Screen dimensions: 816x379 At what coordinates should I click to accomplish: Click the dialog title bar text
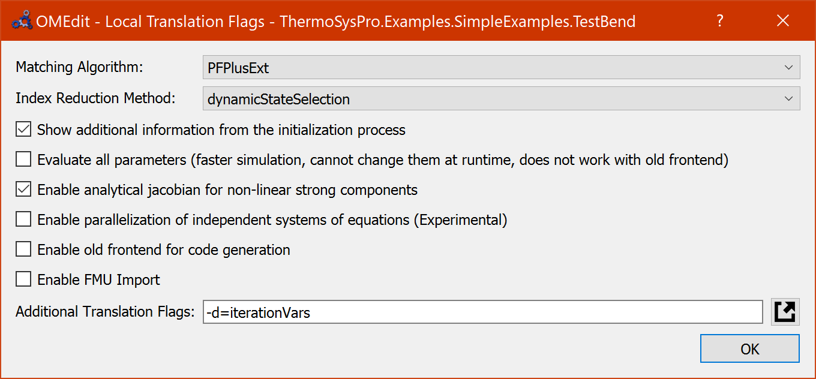336,21
